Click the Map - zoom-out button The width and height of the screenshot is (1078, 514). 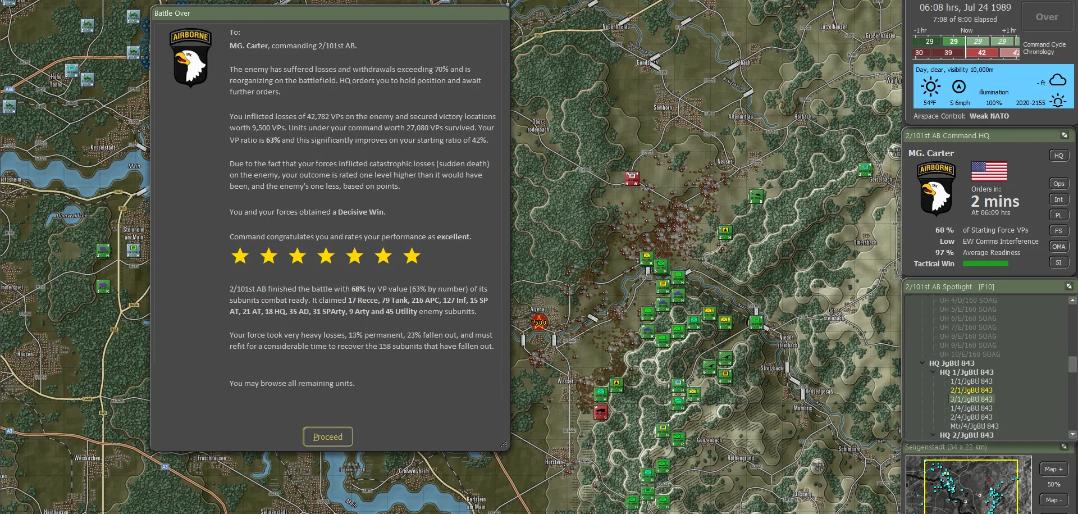pyautogui.click(x=1053, y=500)
